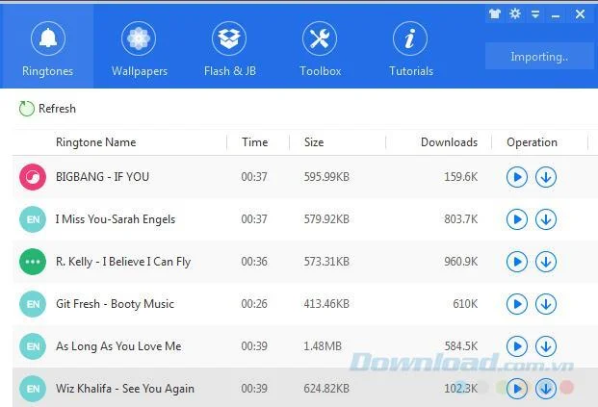
Task: Download I Miss You-Sarah Engels ringtone
Action: [x=546, y=219]
